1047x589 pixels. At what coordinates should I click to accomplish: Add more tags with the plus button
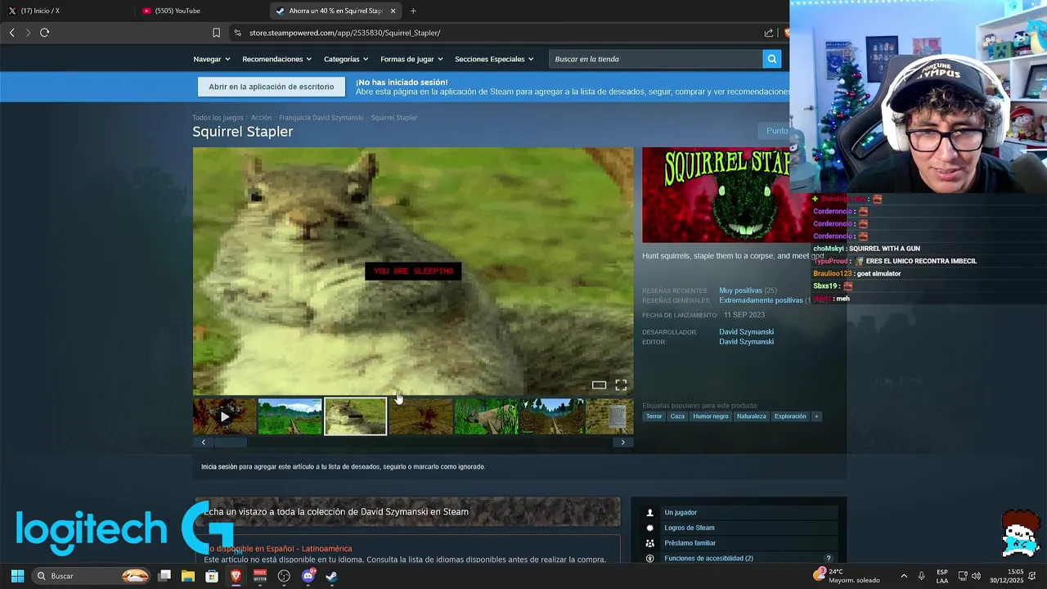[x=816, y=416]
